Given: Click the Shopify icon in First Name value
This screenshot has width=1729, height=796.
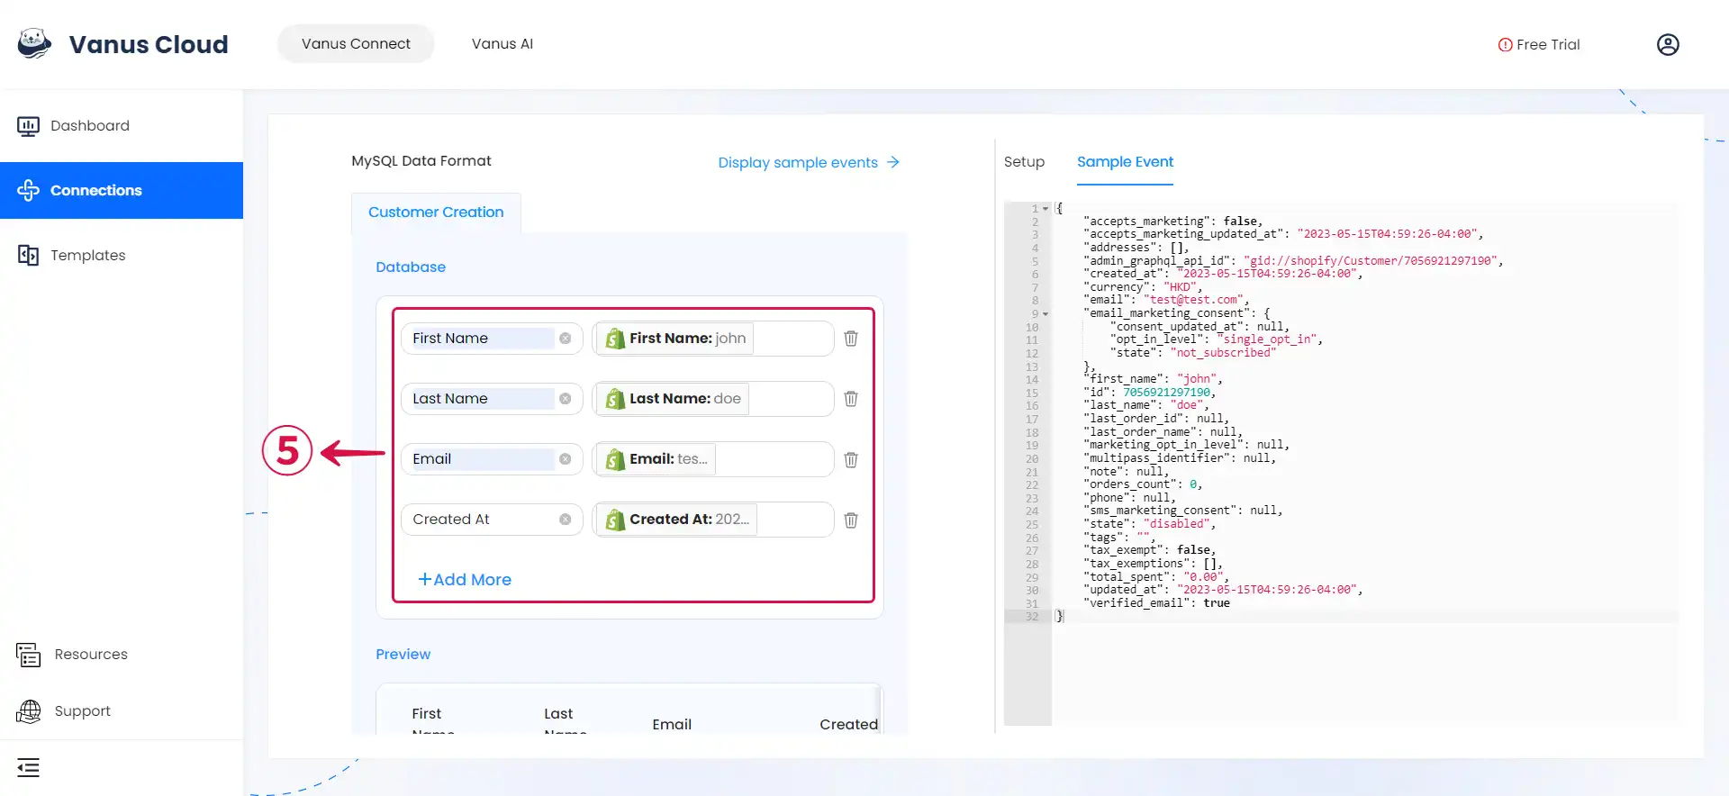Looking at the screenshot, I should pyautogui.click(x=615, y=339).
